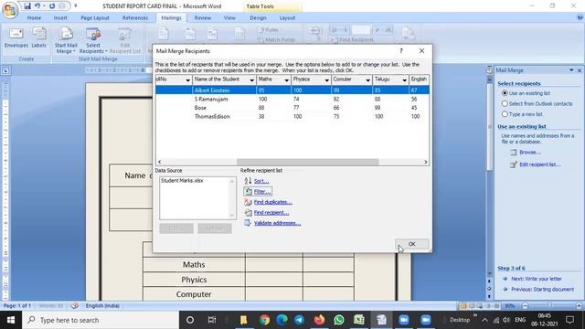Switch to the Home tab

[34, 18]
